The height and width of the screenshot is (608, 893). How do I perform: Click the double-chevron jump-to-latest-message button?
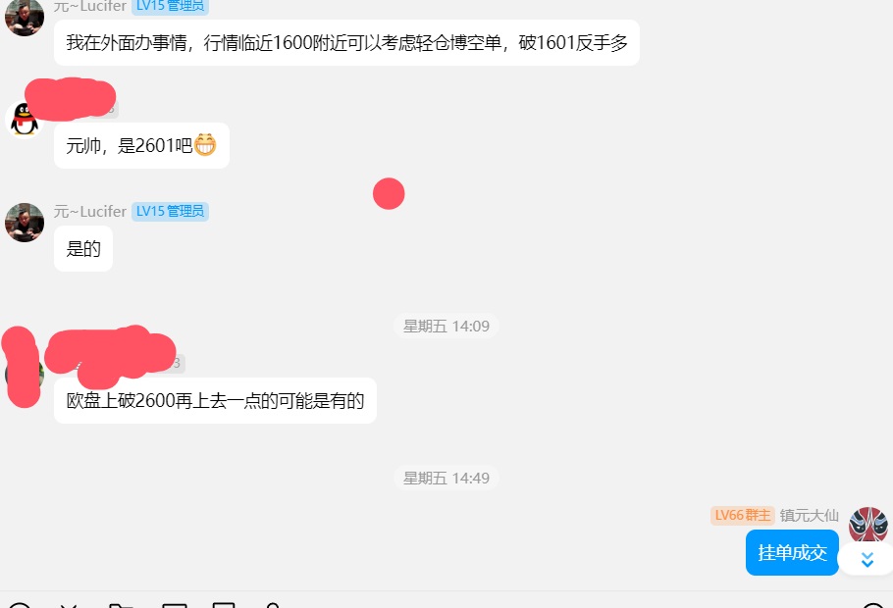[867, 560]
